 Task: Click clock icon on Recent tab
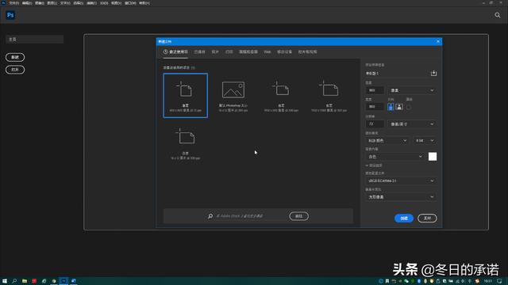coord(166,51)
